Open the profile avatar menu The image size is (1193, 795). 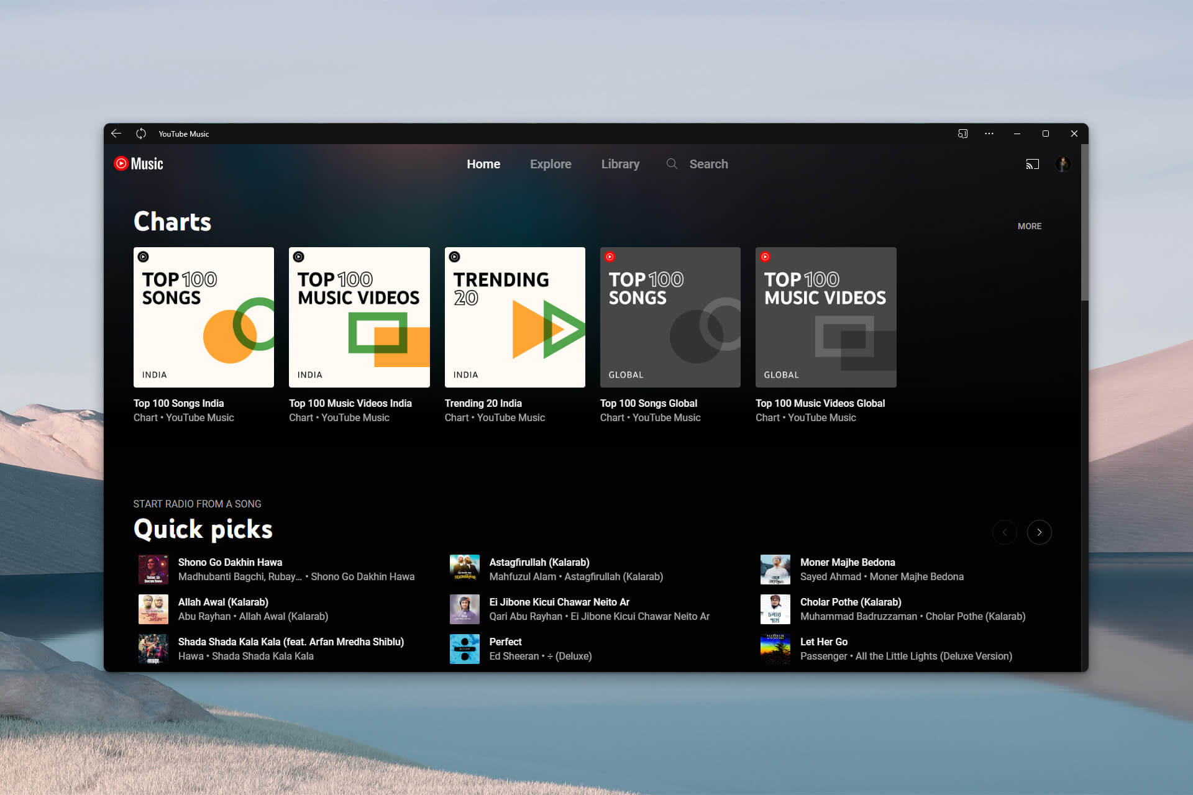coord(1063,164)
